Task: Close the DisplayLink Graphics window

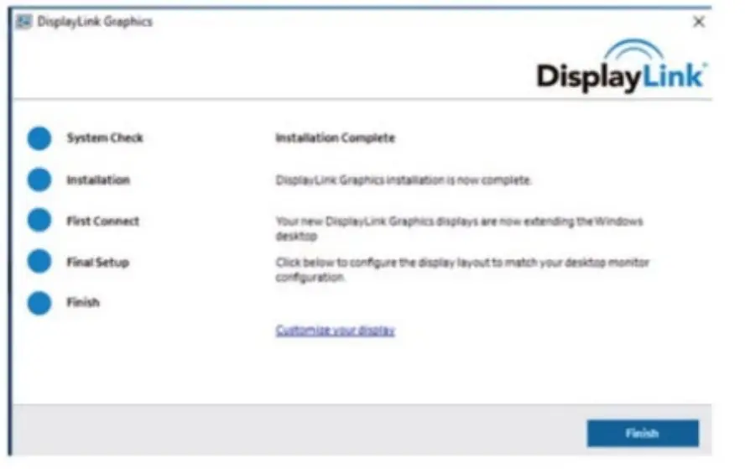Action: tap(698, 22)
